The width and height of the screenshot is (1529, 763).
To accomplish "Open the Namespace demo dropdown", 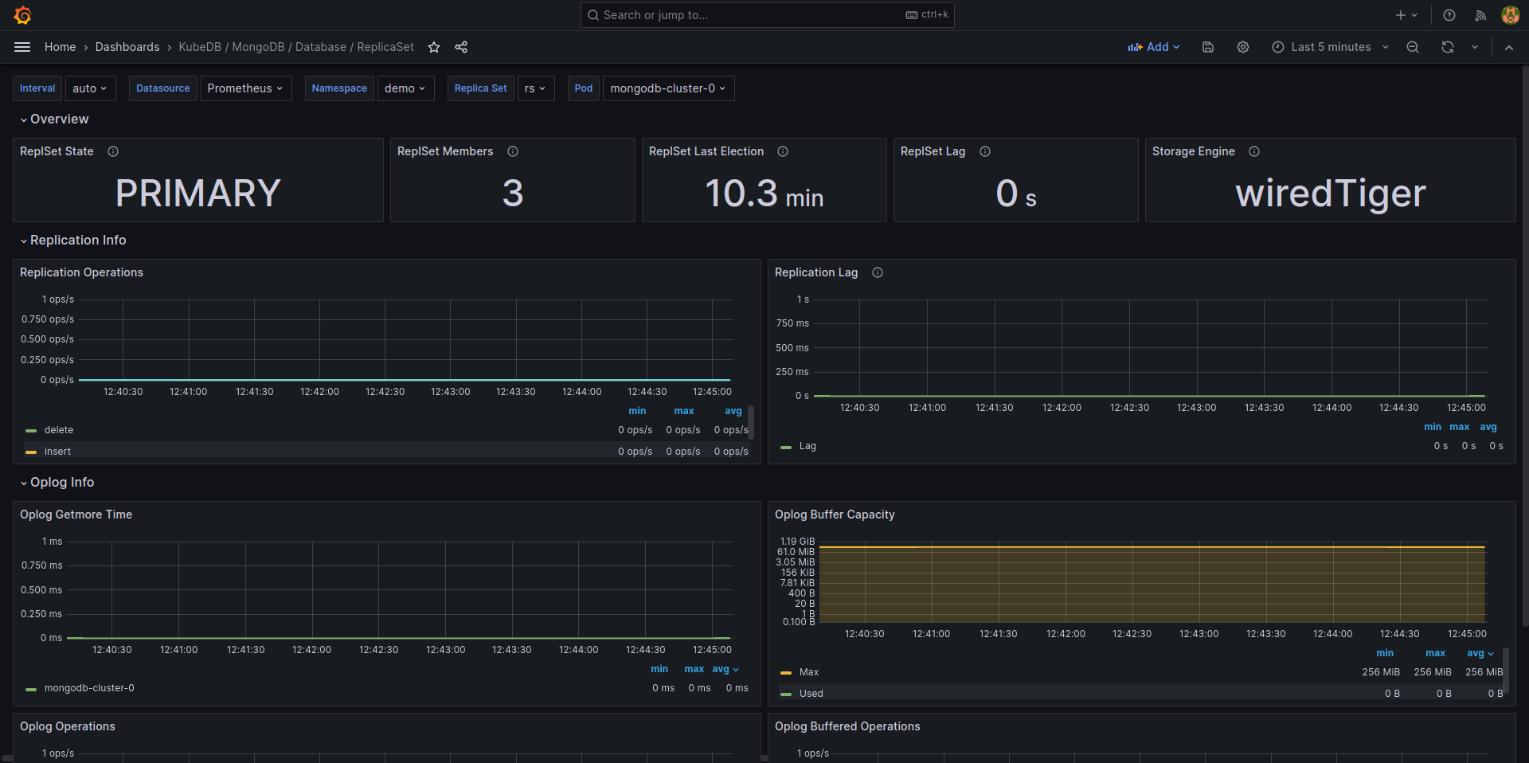I will pos(405,88).
